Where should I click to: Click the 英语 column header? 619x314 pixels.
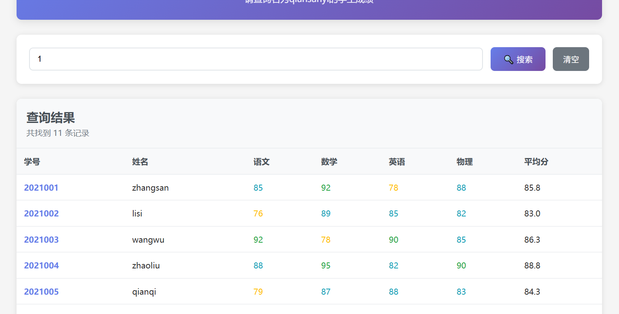(x=397, y=162)
